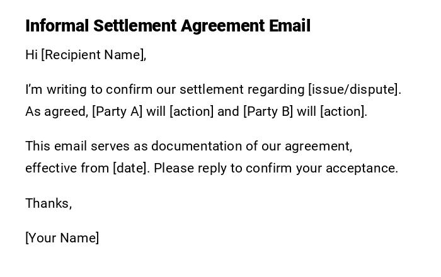Screen dimensions: 441x277
Task: Click the phrase "As agreed"
Action: pyautogui.click(x=55, y=111)
